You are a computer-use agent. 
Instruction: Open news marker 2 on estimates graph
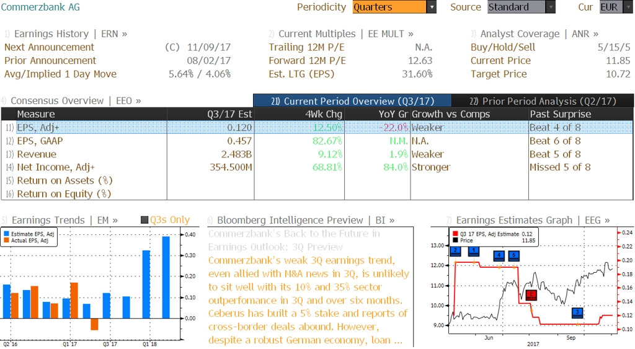pyautogui.click(x=456, y=250)
